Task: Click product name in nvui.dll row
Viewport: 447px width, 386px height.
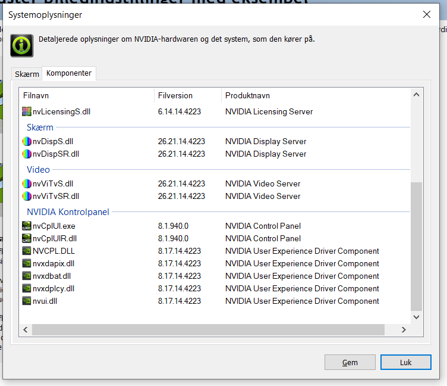Action: (x=302, y=301)
